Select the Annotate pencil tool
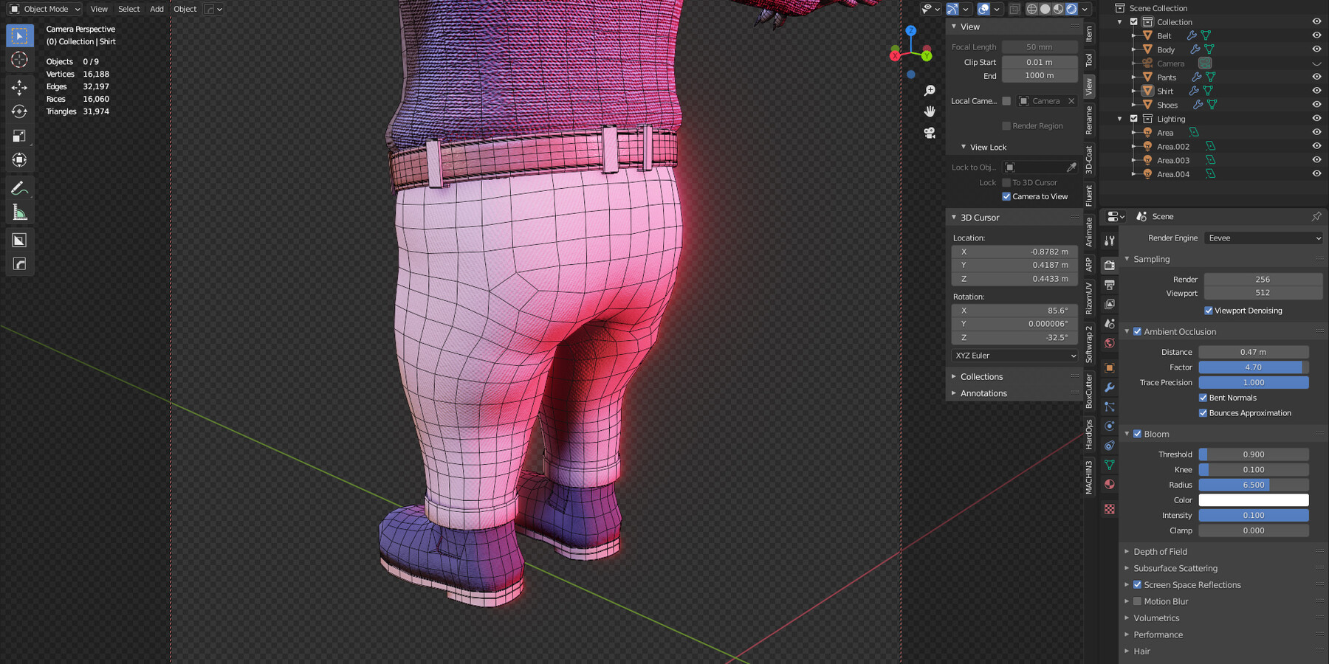 (19, 189)
